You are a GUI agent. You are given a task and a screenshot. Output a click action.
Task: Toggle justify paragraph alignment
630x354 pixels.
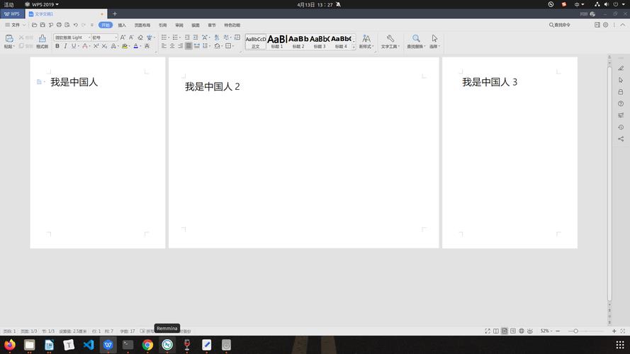click(x=189, y=46)
